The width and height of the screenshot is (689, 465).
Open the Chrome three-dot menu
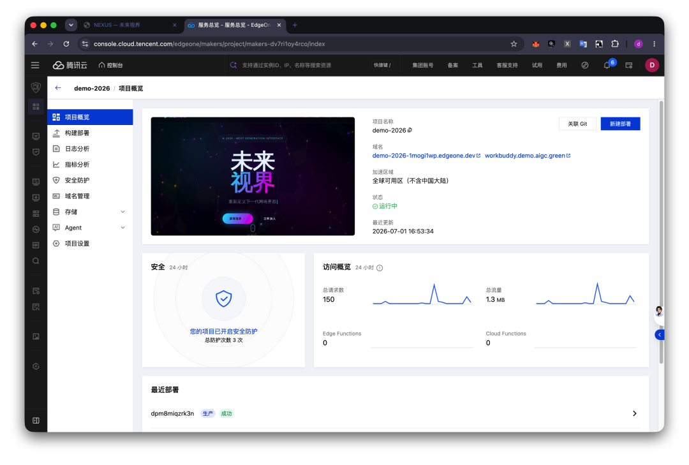tap(655, 44)
